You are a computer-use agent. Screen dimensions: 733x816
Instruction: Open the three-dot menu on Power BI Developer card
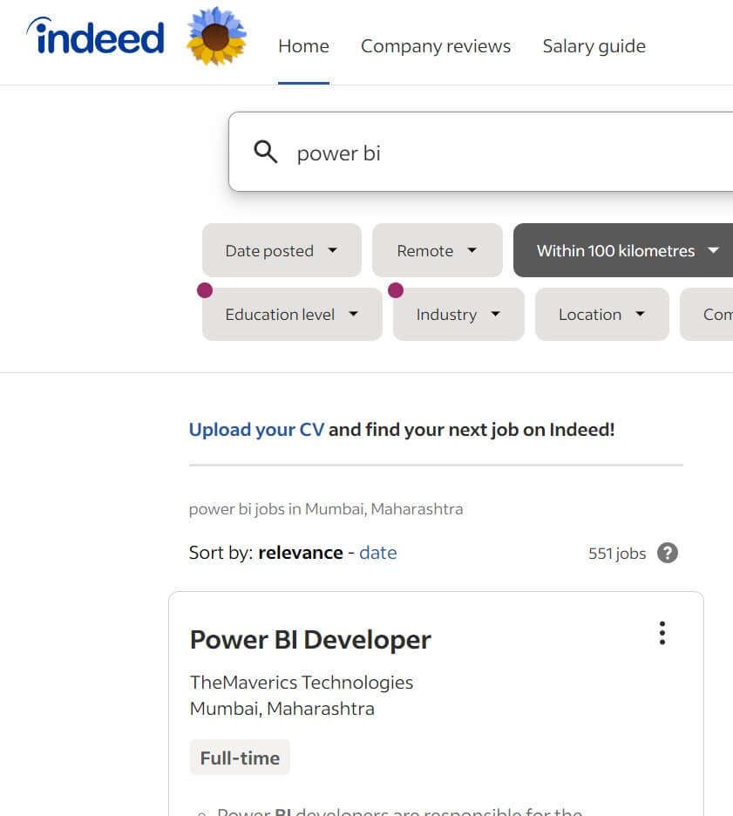point(662,633)
